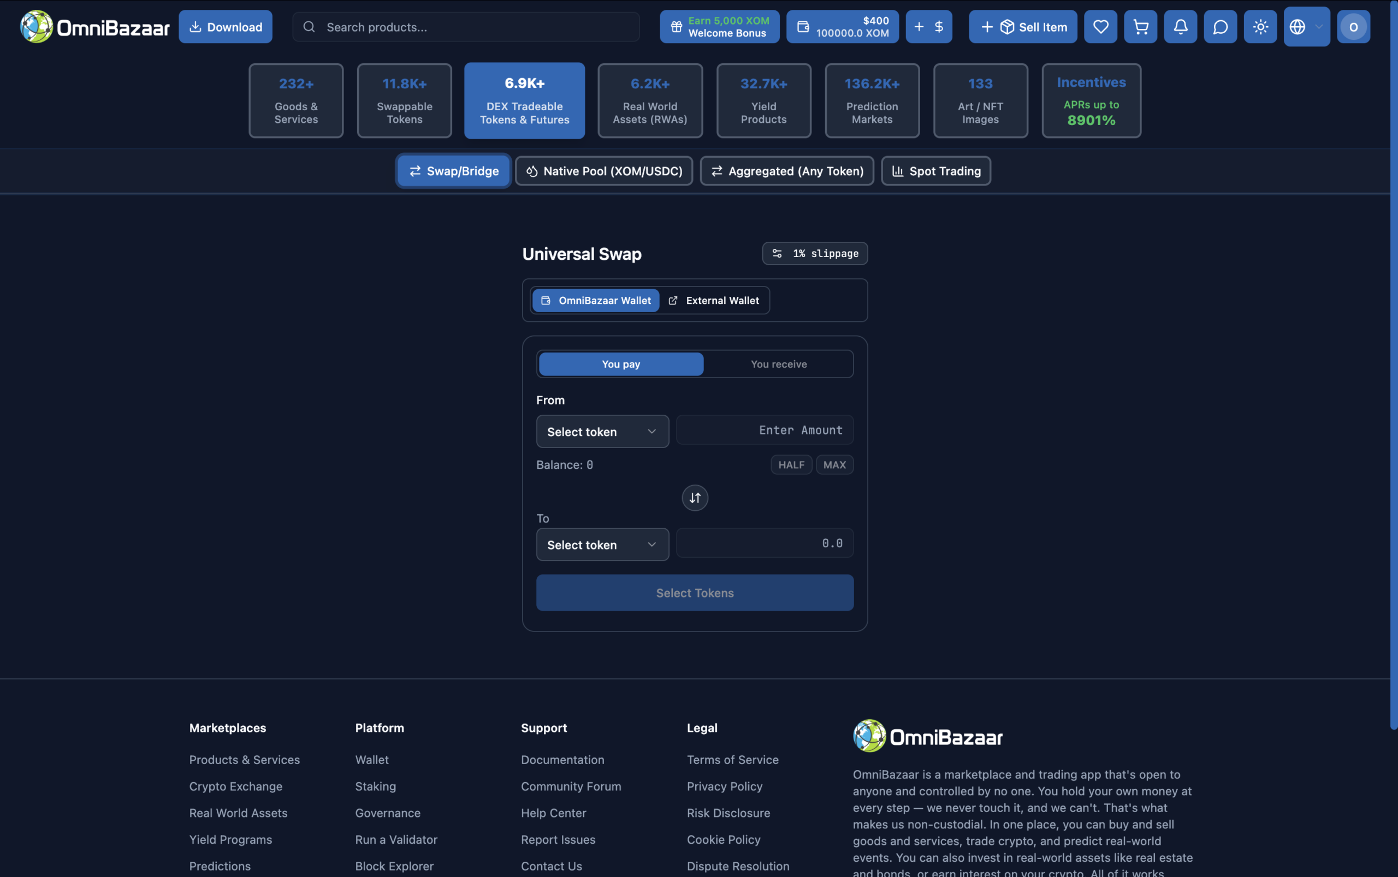Open Yield Products category card
The width and height of the screenshot is (1398, 877).
(763, 100)
